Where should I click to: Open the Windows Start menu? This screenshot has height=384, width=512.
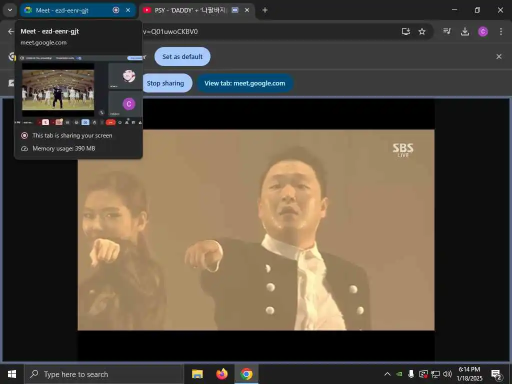[x=12, y=374]
